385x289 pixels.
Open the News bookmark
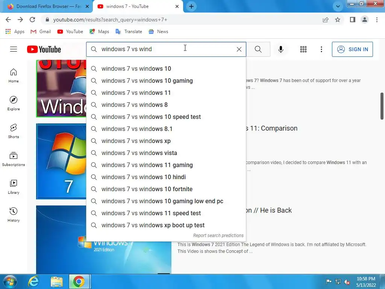158,32
